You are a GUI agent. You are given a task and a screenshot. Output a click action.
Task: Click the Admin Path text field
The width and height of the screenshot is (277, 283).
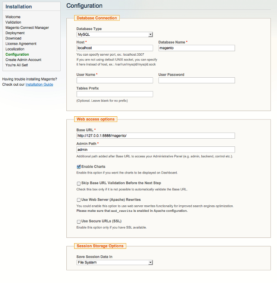[x=156, y=150]
